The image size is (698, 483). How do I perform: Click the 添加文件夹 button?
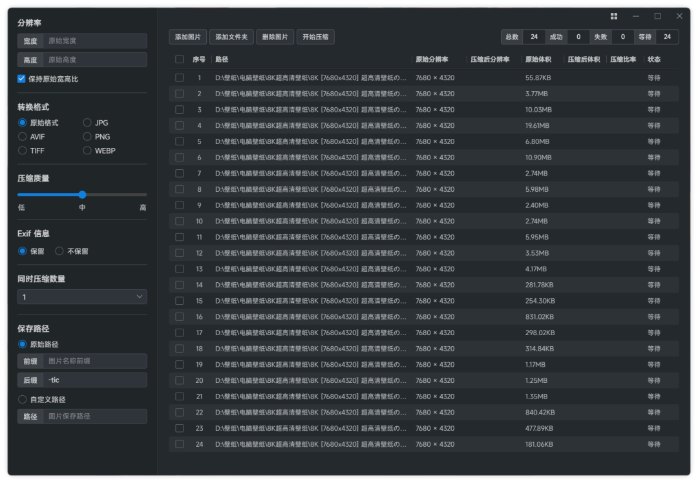tap(231, 37)
